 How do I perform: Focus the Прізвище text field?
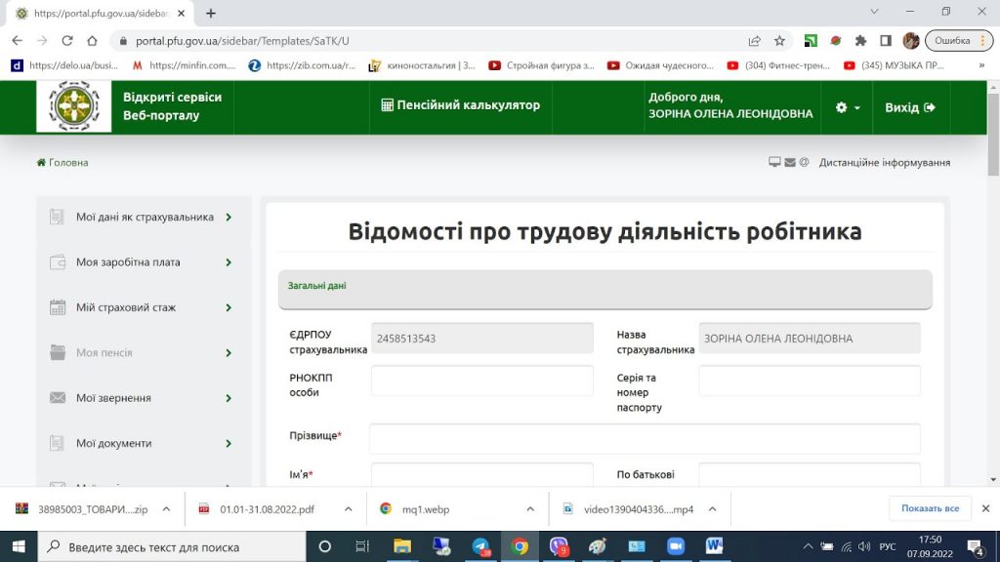tap(645, 439)
